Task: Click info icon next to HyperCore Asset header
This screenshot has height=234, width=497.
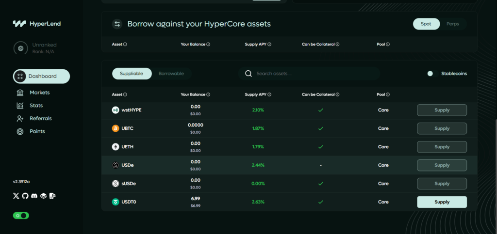Action: (125, 45)
